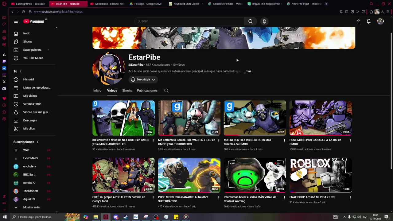393x221 pixels.
Task: Open the taskbar volume speaker icon
Action: pyautogui.click(x=359, y=217)
